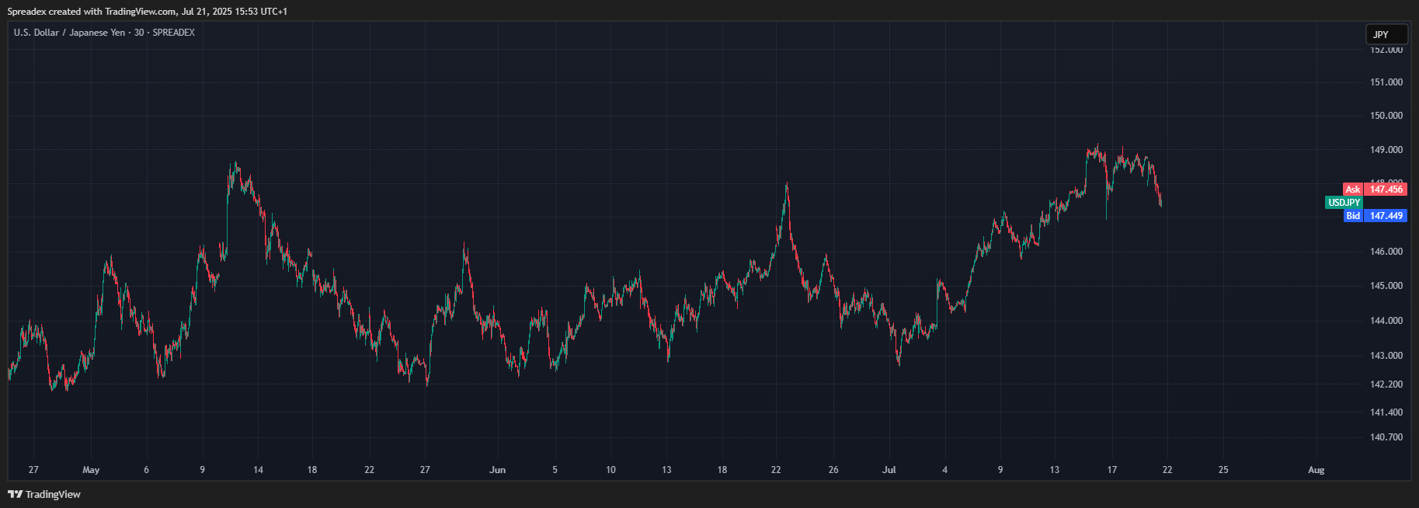Open the JPY currency selector button
The height and width of the screenshot is (508, 1419).
pyautogui.click(x=1386, y=34)
